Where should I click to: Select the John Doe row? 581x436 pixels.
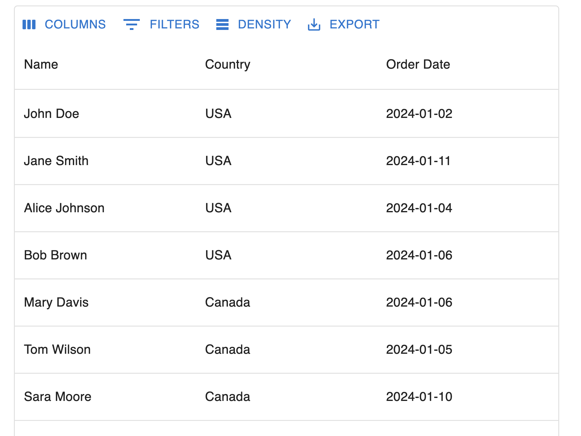tap(51, 114)
